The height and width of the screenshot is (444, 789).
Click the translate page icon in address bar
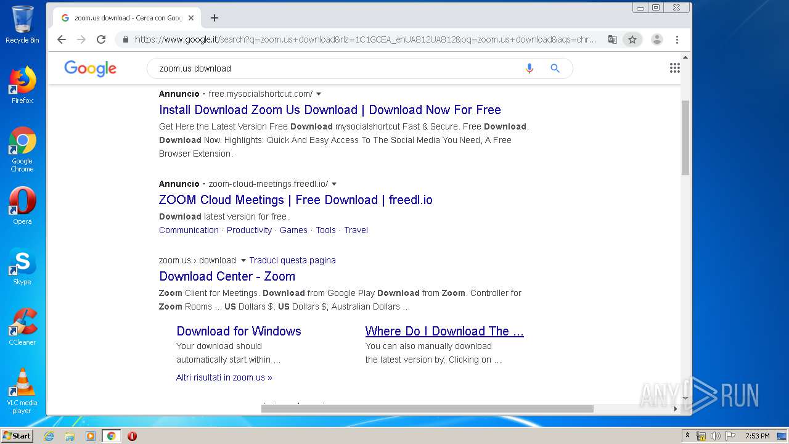(x=612, y=39)
